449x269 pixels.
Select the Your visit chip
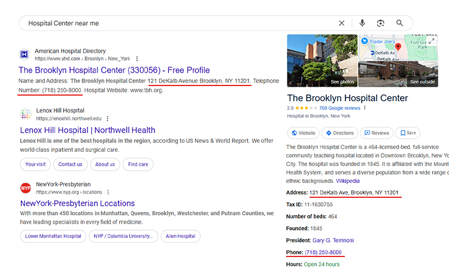35,164
